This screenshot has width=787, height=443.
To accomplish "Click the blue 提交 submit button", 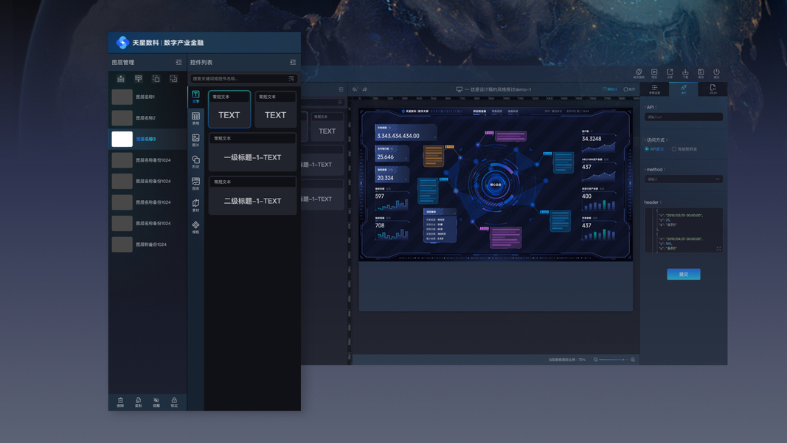I will [684, 274].
